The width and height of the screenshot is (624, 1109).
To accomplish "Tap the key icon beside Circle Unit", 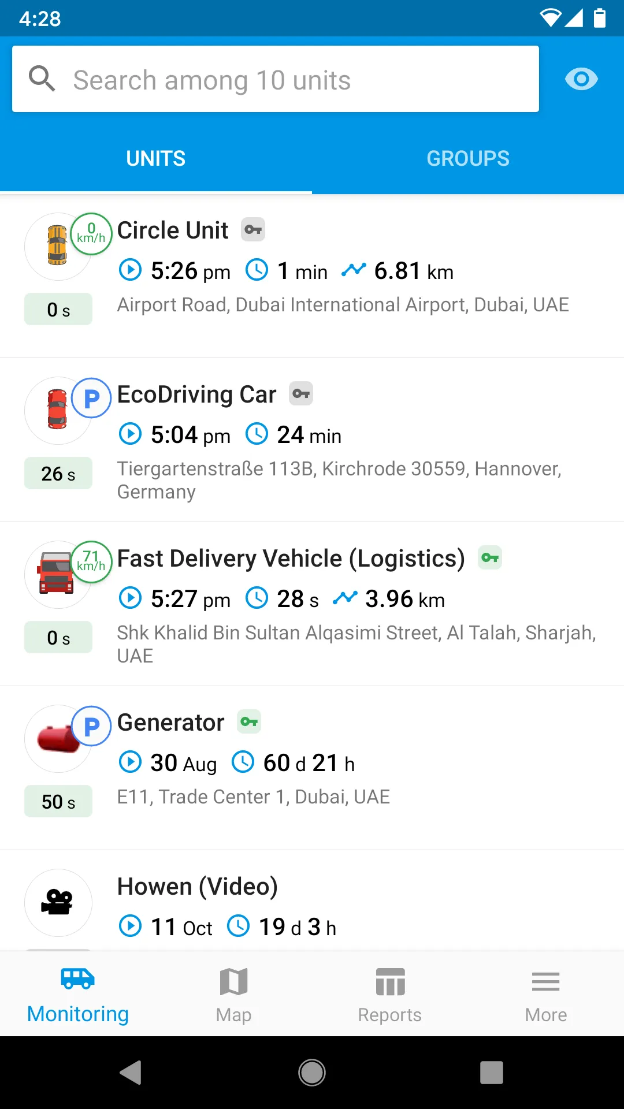I will (253, 230).
